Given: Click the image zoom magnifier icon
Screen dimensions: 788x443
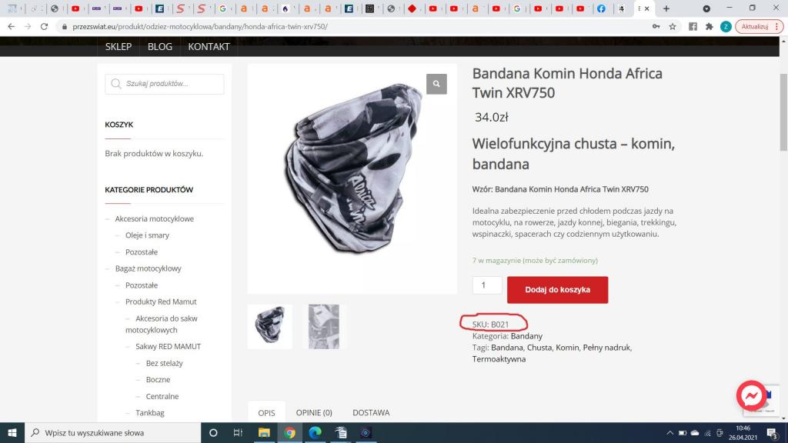Looking at the screenshot, I should pos(436,84).
